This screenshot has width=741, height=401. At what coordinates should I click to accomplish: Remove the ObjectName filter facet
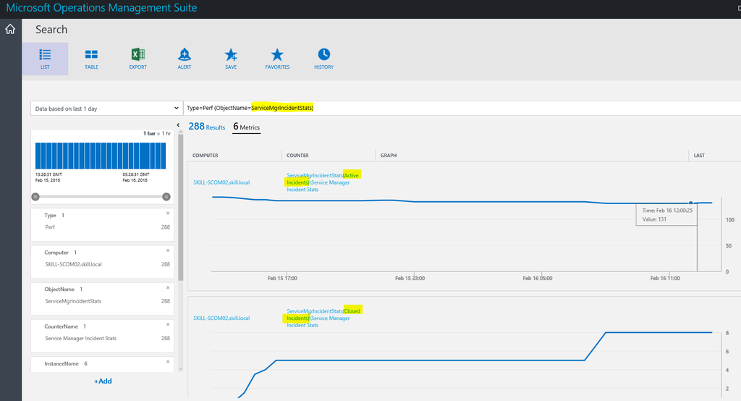(168, 287)
